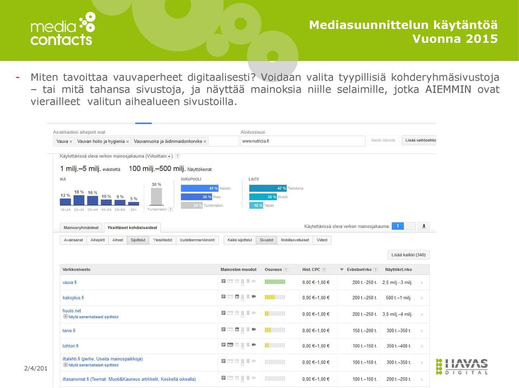Add huuto.net using row arrow icon
This screenshot has width=519, height=388.
(422, 314)
